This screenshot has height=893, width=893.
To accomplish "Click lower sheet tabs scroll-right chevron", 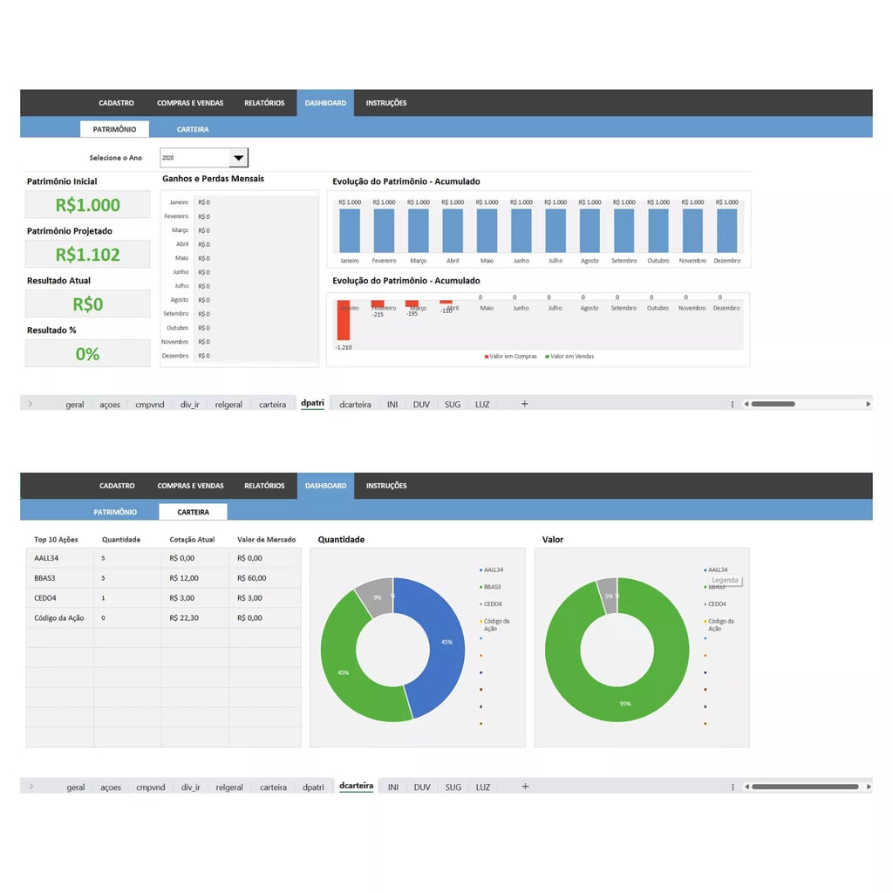I will tap(31, 787).
